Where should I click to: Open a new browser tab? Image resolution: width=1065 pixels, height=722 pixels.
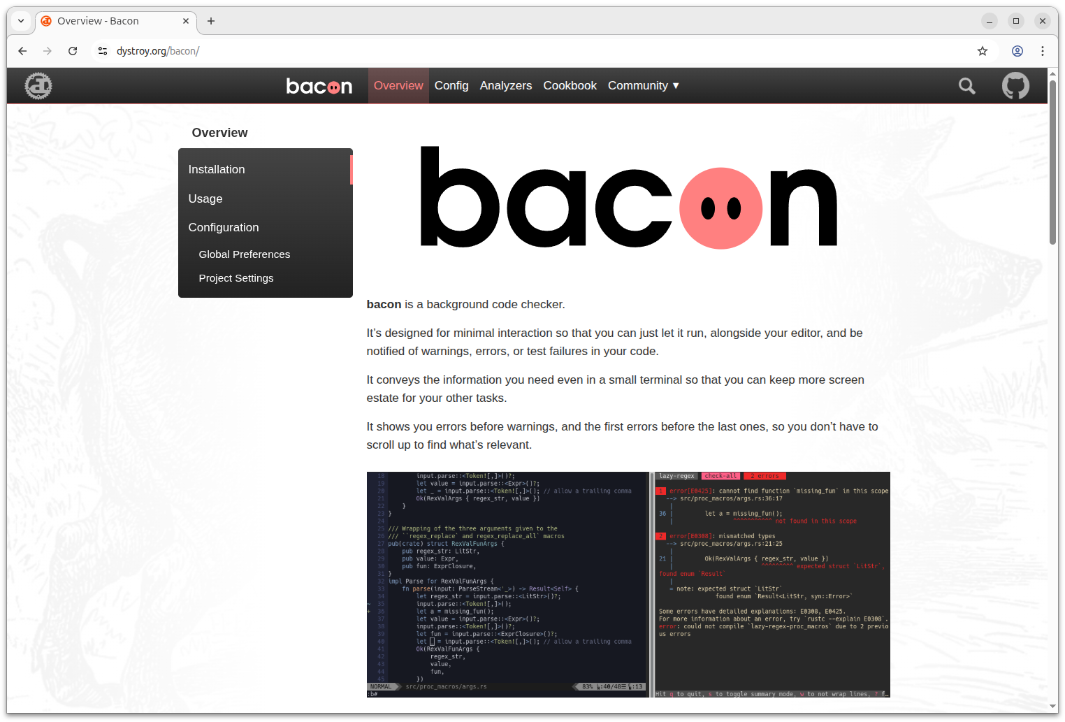211,21
